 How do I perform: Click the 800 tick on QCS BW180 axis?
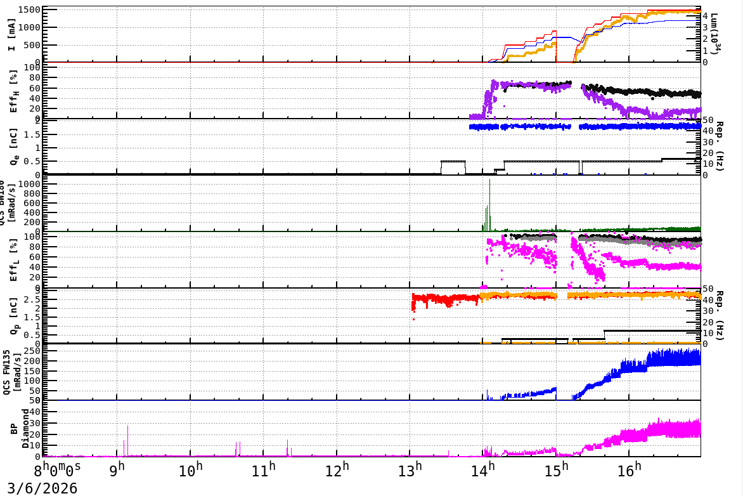pos(32,193)
